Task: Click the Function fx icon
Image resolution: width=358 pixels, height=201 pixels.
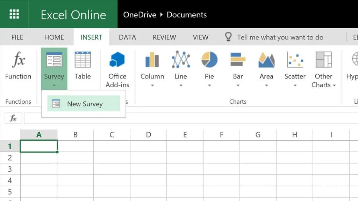Action: pos(18,60)
